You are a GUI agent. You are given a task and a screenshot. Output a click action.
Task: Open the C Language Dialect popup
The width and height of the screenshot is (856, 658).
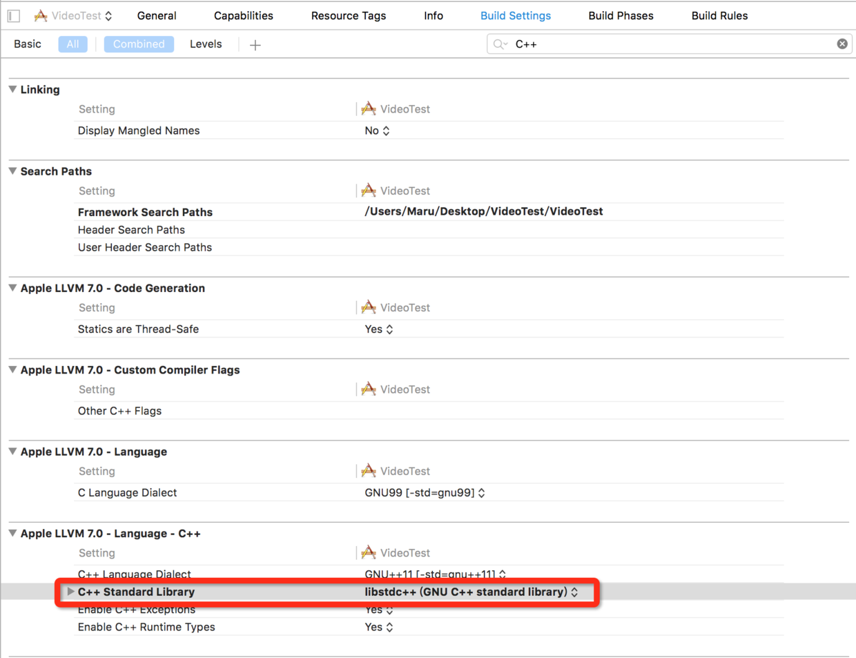coord(425,493)
